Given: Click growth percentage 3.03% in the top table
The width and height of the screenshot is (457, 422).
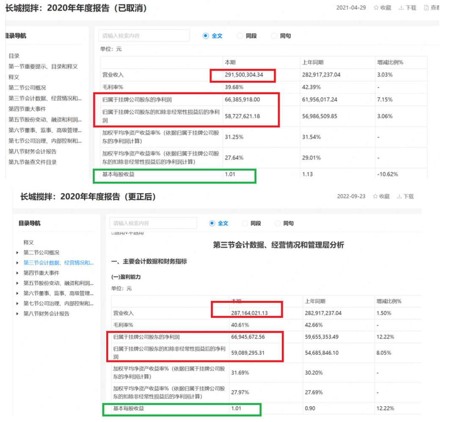Looking at the screenshot, I should pos(385,75).
